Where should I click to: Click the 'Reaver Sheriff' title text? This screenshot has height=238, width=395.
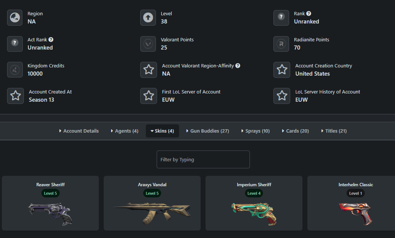coord(50,185)
